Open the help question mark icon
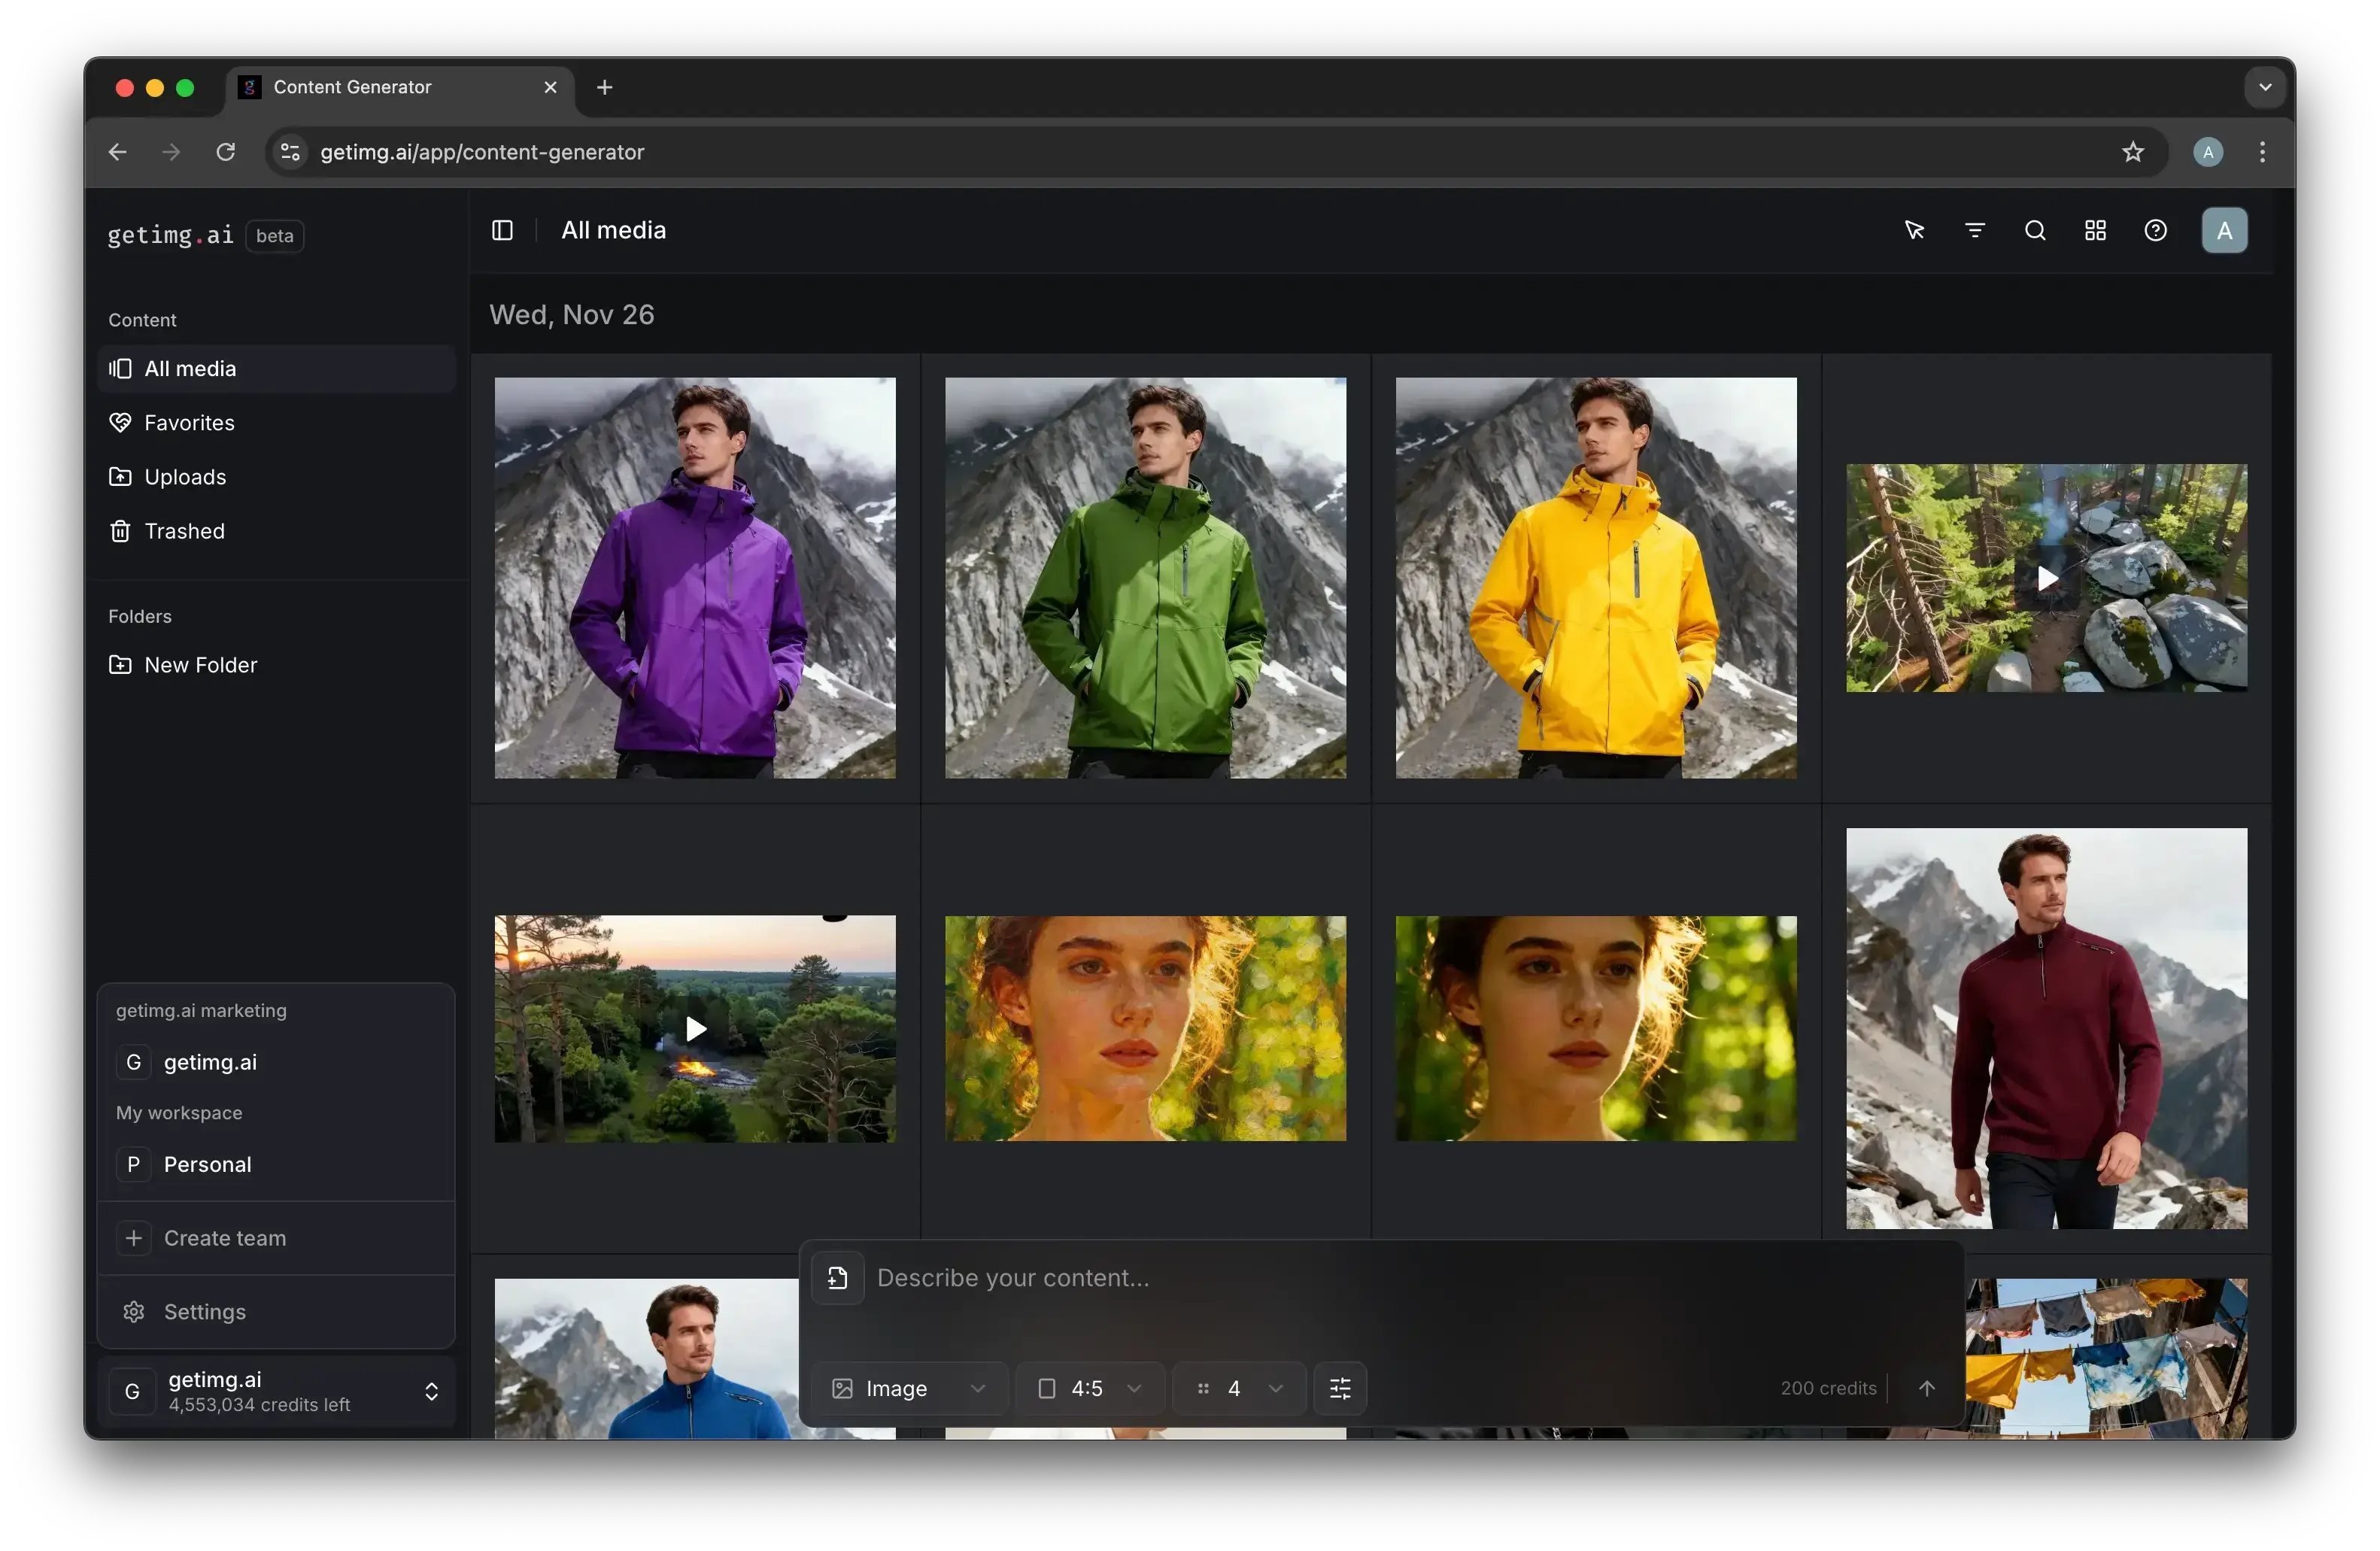The width and height of the screenshot is (2380, 1551). (2155, 231)
